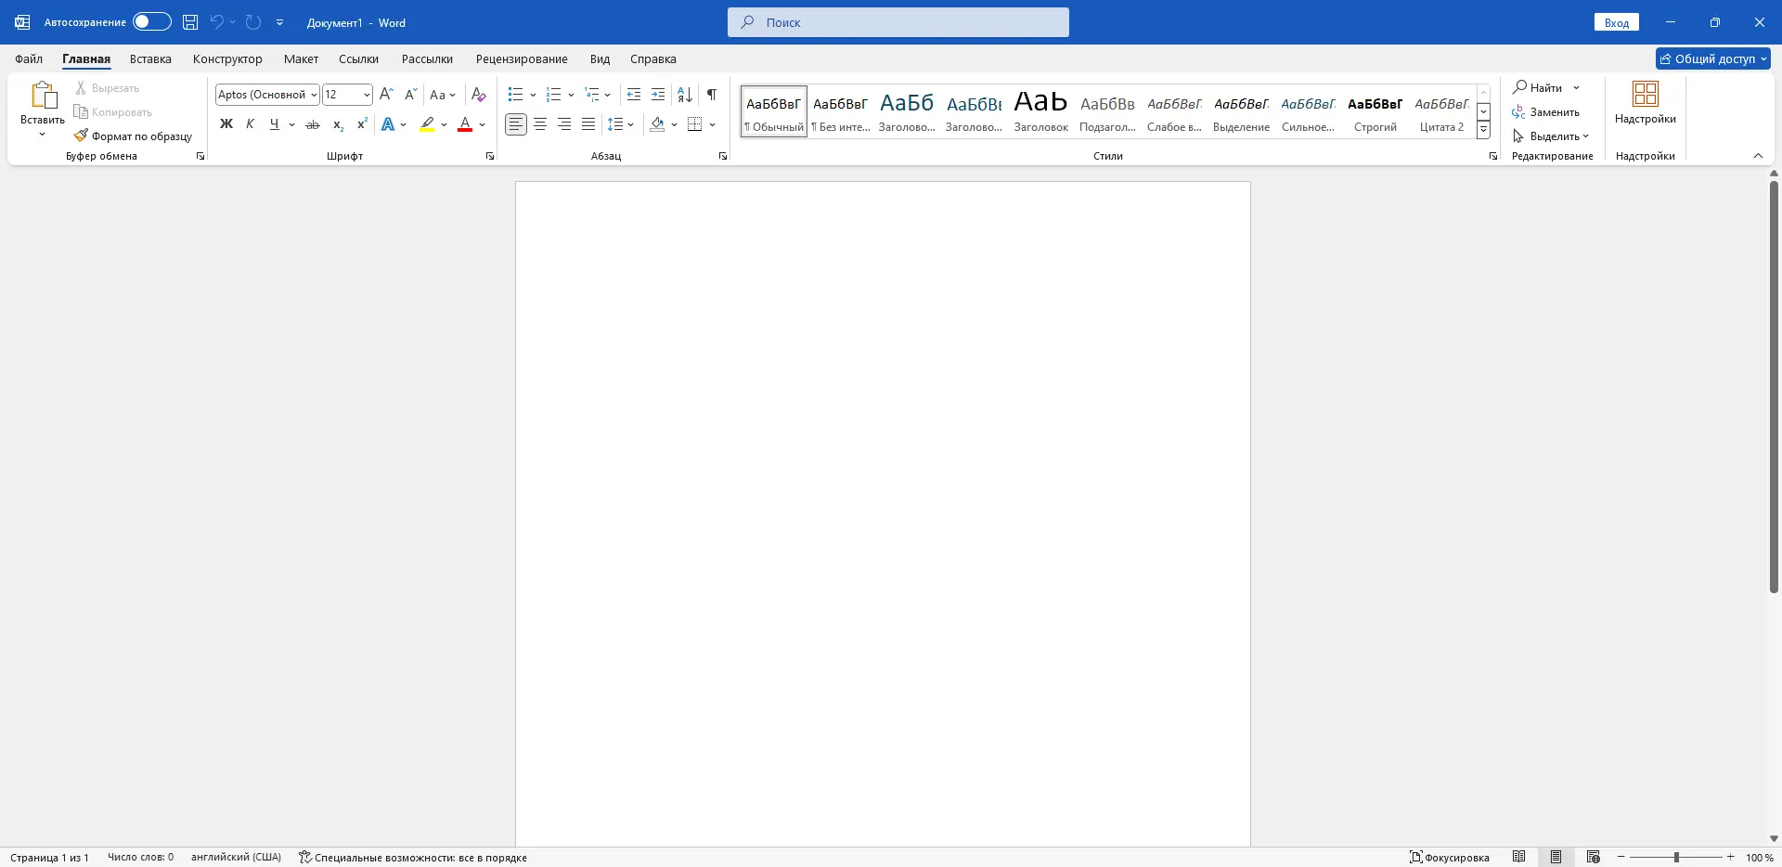Apply the red font color swatch
The height and width of the screenshot is (867, 1782).
(465, 124)
